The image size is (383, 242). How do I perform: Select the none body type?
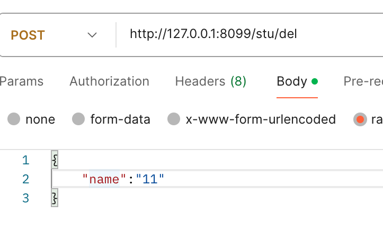click(x=14, y=119)
